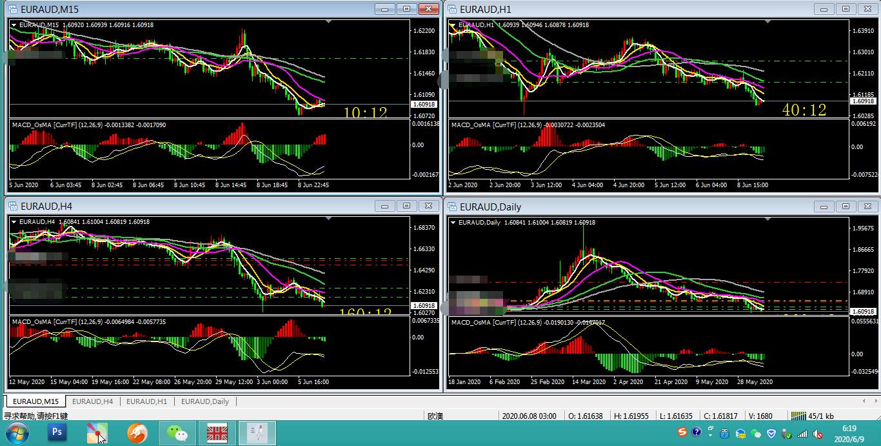Click the muted volume tray icon
Image resolution: width=881 pixels, height=446 pixels.
[818, 434]
